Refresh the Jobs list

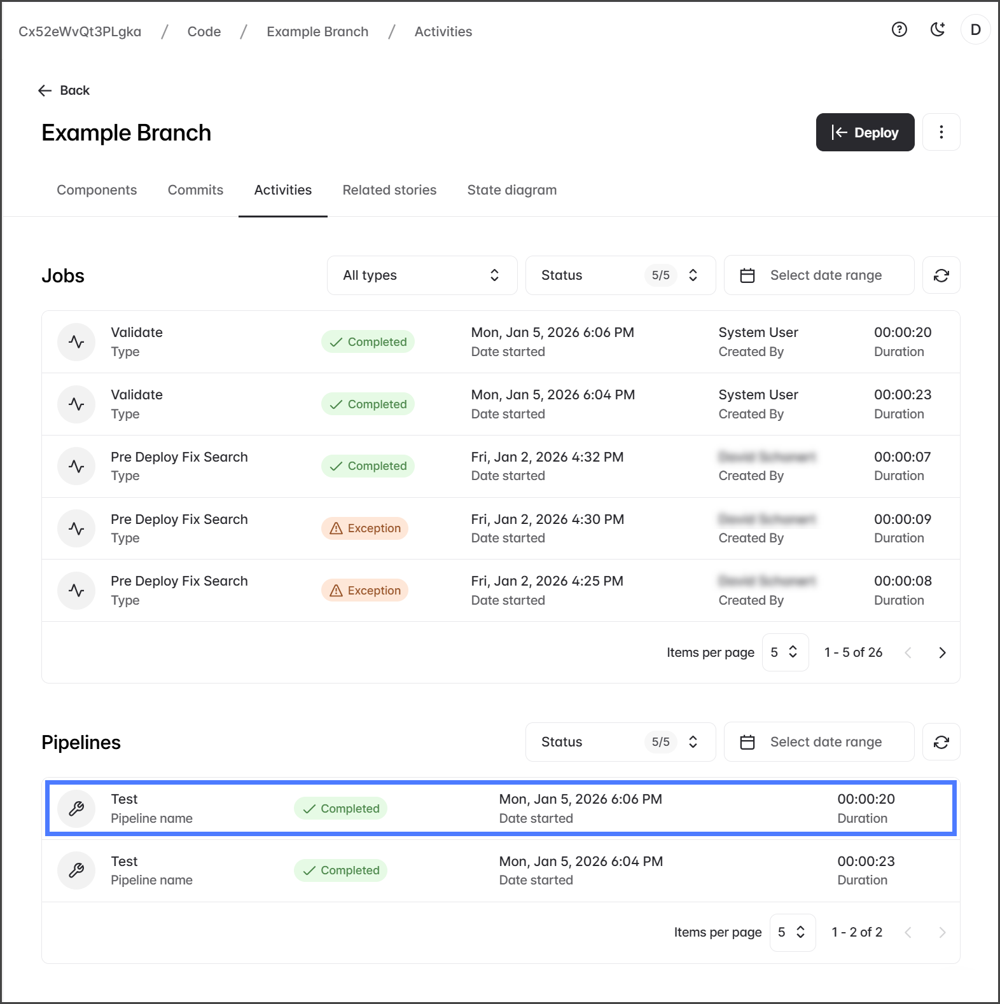941,275
